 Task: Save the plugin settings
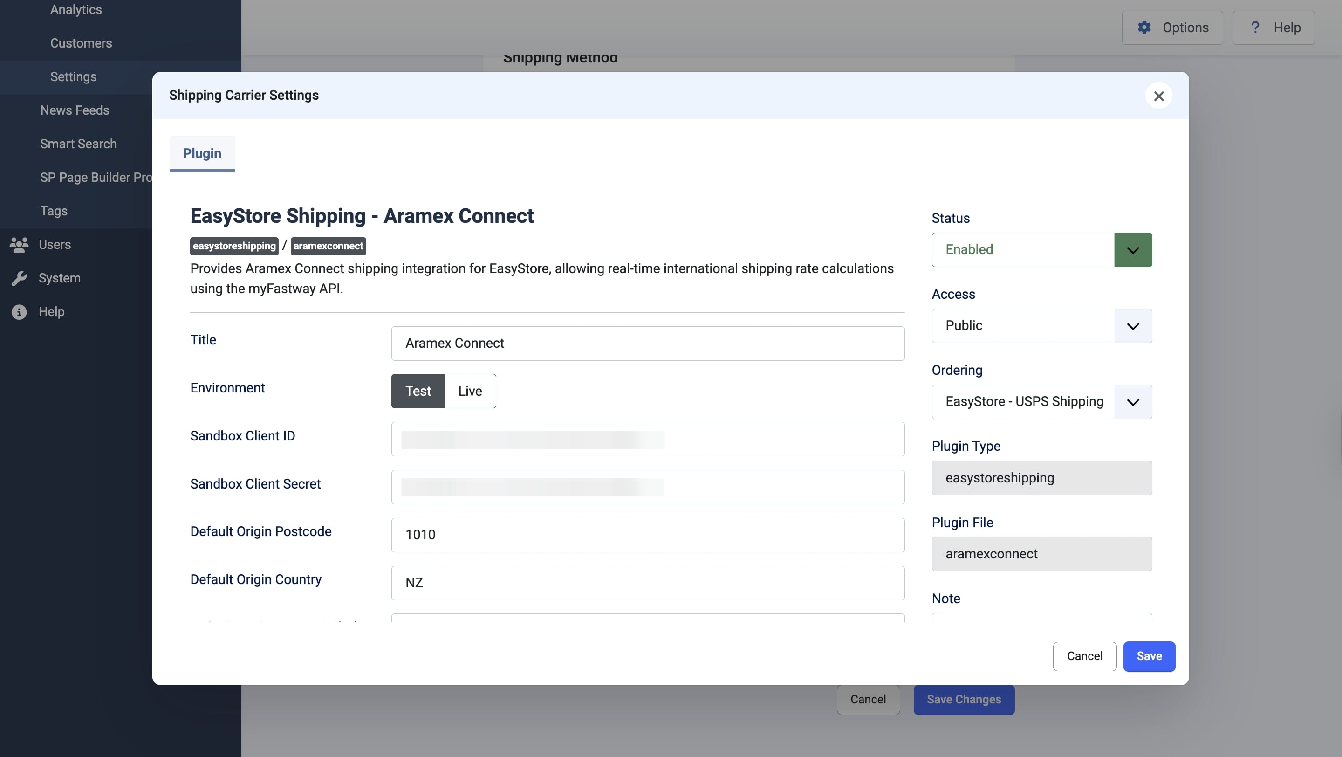click(x=1149, y=656)
